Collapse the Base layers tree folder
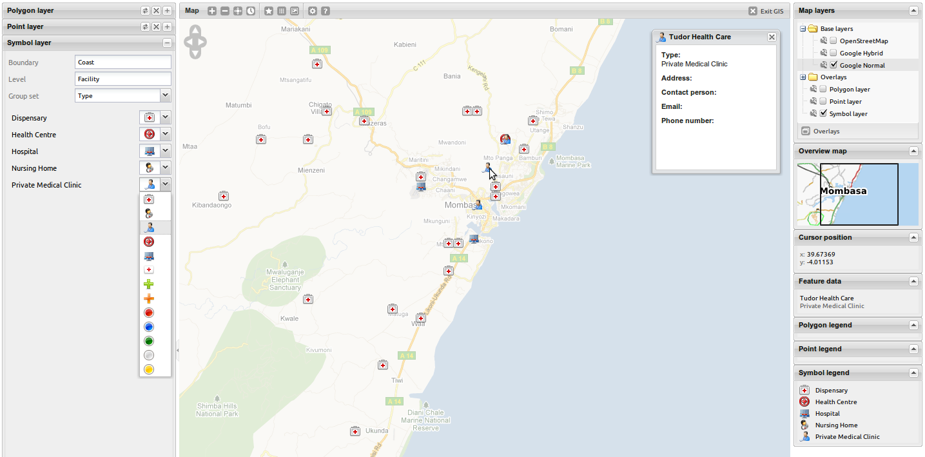Viewport: 925px width, 457px height. pyautogui.click(x=803, y=29)
